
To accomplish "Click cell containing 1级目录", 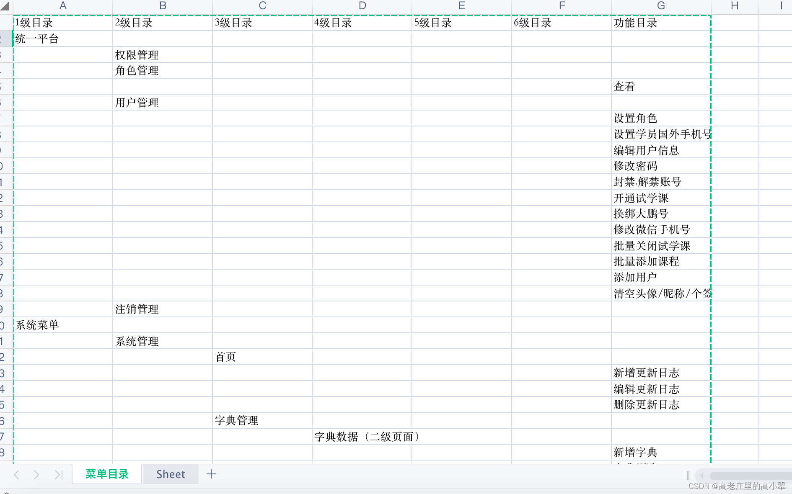I will [63, 23].
